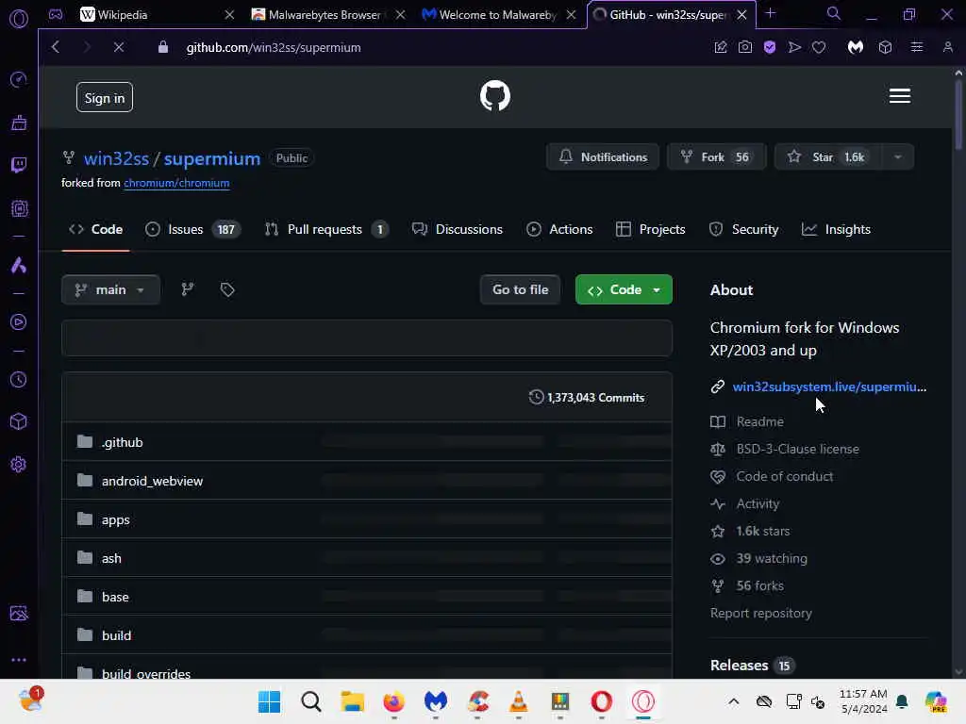Screen dimensions: 966x724
Task: Open the Easy setup menu icon
Action: point(917,47)
